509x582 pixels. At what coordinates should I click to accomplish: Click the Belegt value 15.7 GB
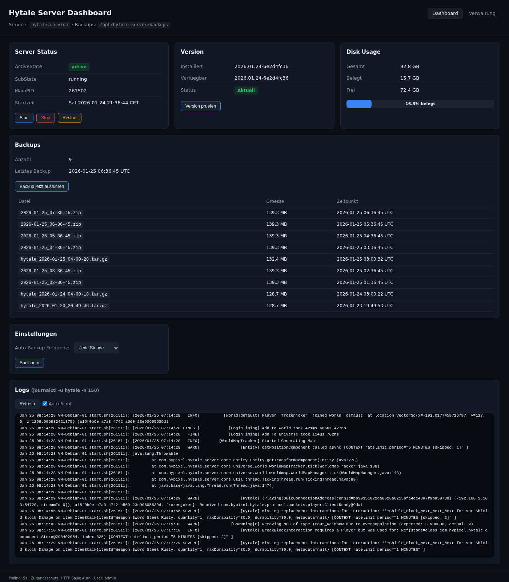click(410, 78)
